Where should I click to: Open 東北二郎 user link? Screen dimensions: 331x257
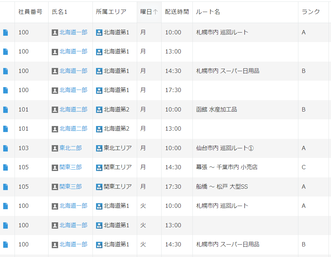point(71,148)
